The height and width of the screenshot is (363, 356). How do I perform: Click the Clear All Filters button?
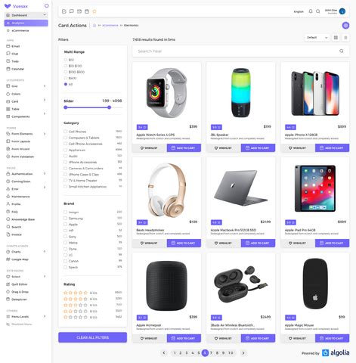tap(92, 337)
